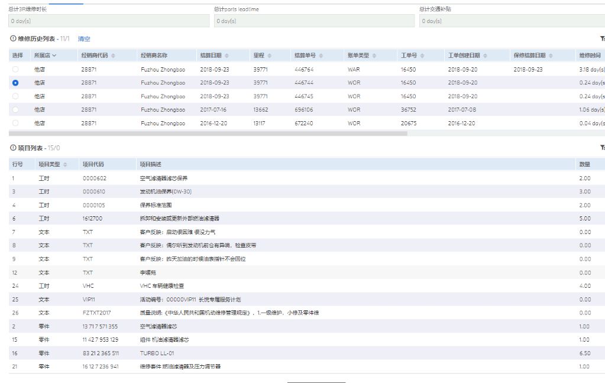The width and height of the screenshot is (605, 383).
Task: Click repair time 1.06 day(s)
Action: [x=592, y=109]
